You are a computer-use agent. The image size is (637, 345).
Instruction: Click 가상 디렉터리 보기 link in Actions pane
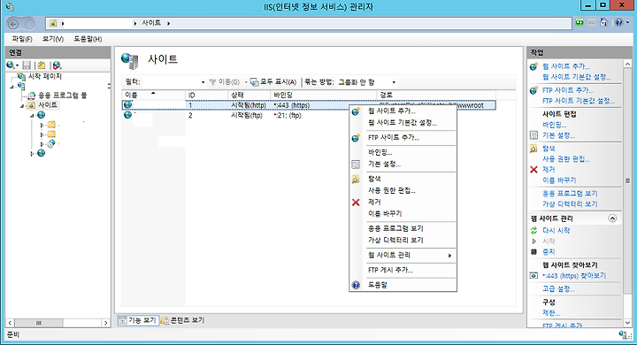pyautogui.click(x=570, y=204)
